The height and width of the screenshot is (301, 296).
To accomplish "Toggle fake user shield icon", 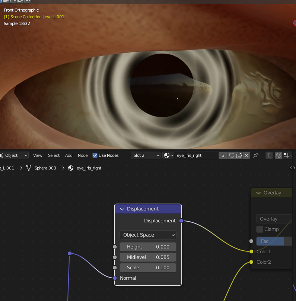I will pos(232,155).
